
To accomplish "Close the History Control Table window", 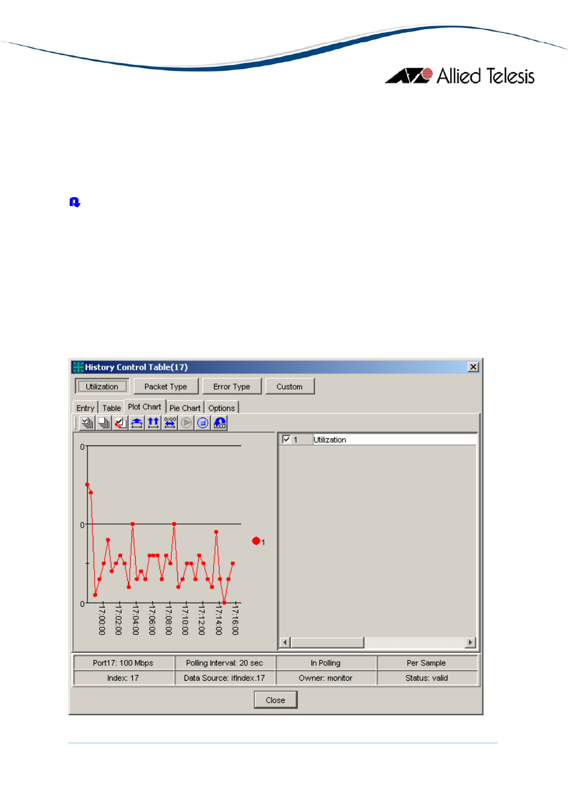I will (x=473, y=367).
